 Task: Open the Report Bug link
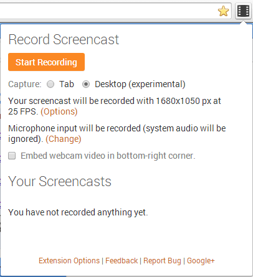coord(162,261)
